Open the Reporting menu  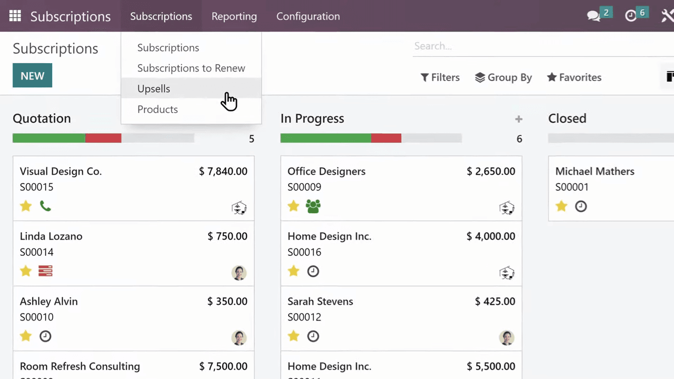point(234,16)
